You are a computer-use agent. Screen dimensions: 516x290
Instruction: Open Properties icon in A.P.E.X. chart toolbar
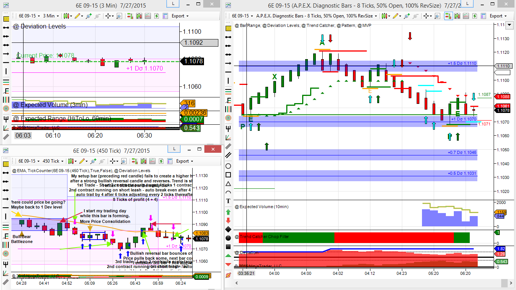pyautogui.click(x=483, y=16)
